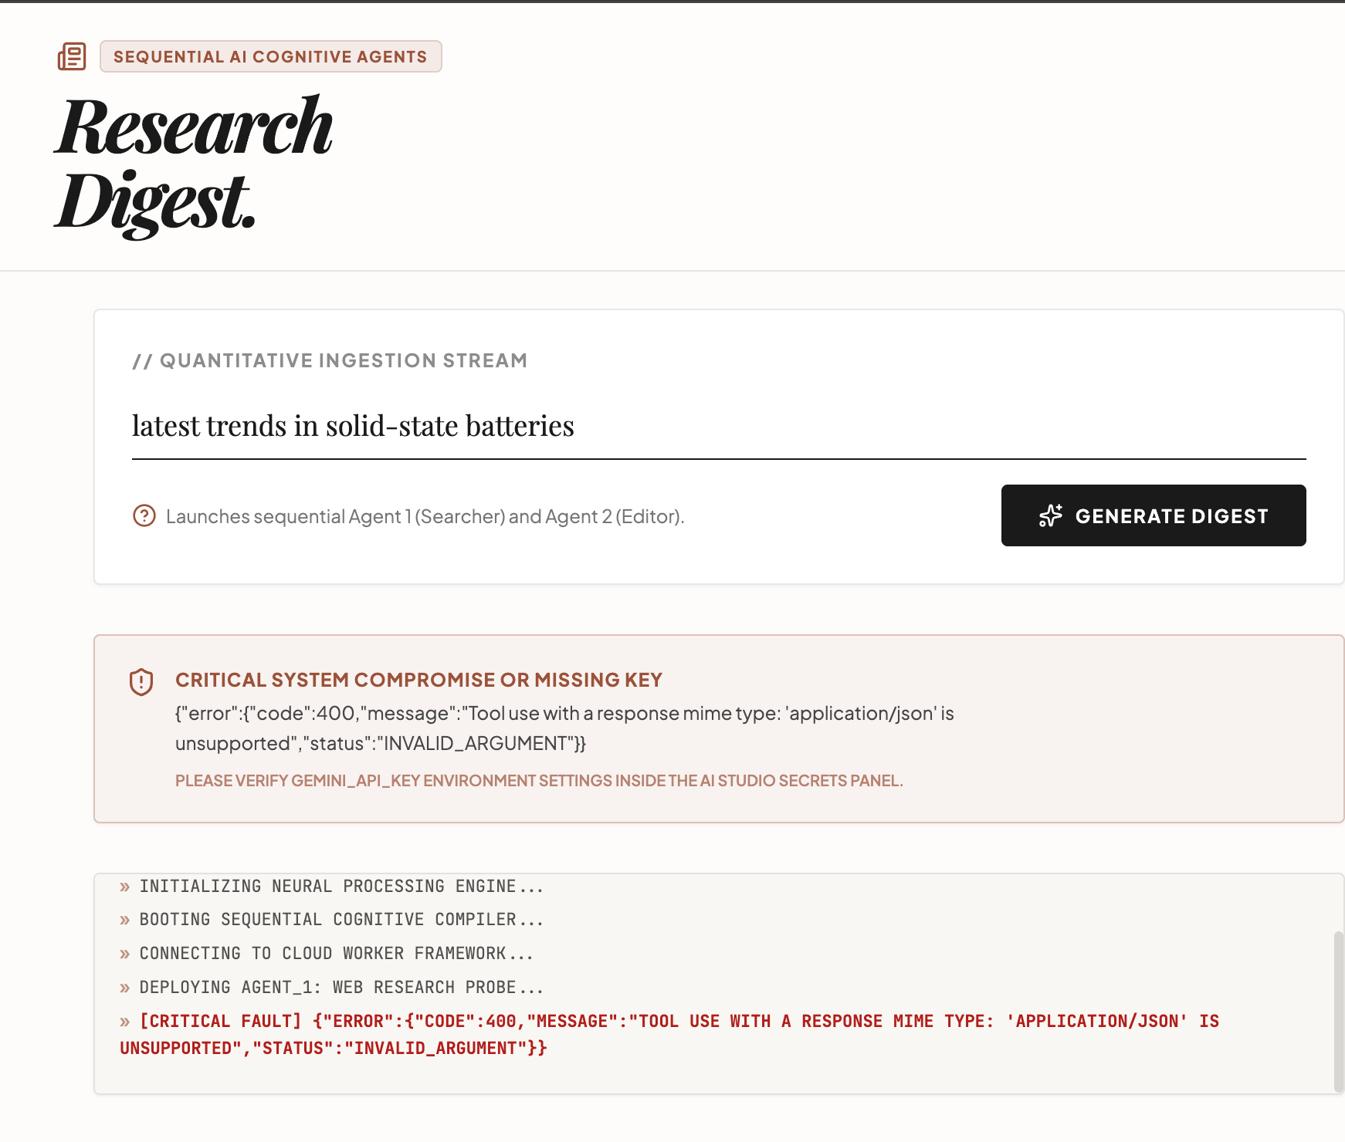Click the red Critical Fault log entry
This screenshot has width=1345, height=1142.
(669, 1035)
